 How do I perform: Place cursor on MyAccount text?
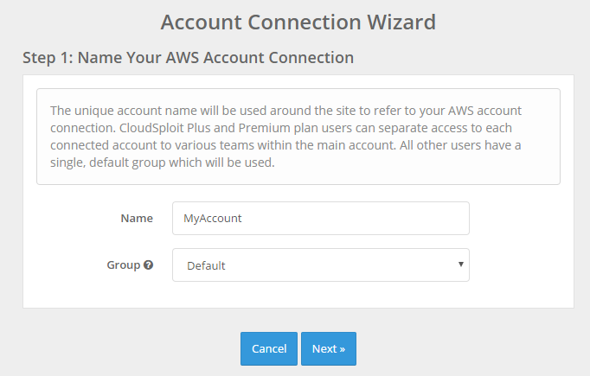(212, 219)
